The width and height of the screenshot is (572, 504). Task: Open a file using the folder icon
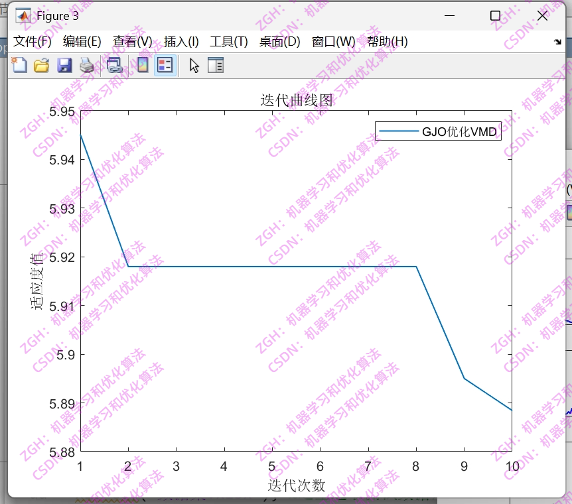42,66
